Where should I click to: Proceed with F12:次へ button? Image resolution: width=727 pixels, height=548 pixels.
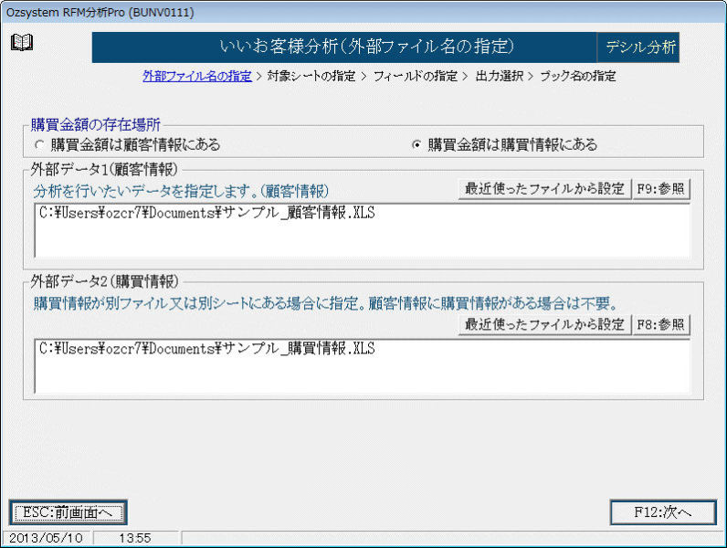click(x=663, y=512)
